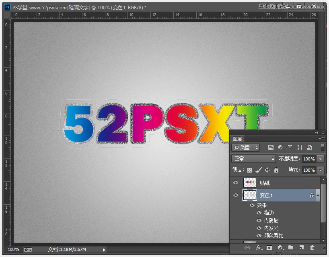Click lock image pixels brush icon
Screen dimensions: 329x257
259,170
